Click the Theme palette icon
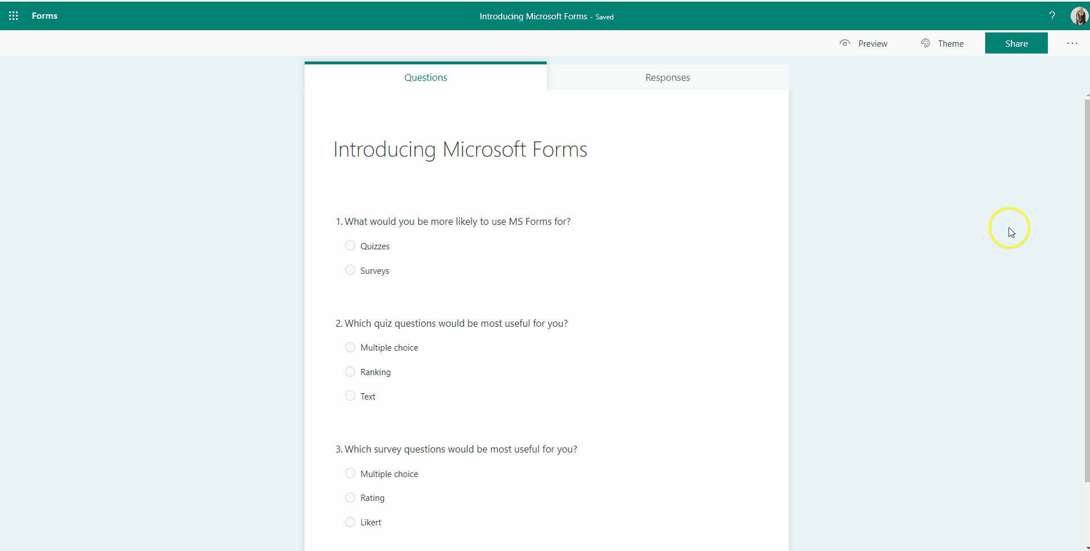The width and height of the screenshot is (1090, 551). coord(925,43)
